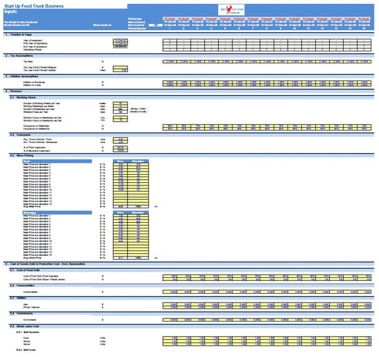Screen dimensions: 379x357
Task: Click the Working Hours on Weekdays input cell
Action: (x=121, y=117)
